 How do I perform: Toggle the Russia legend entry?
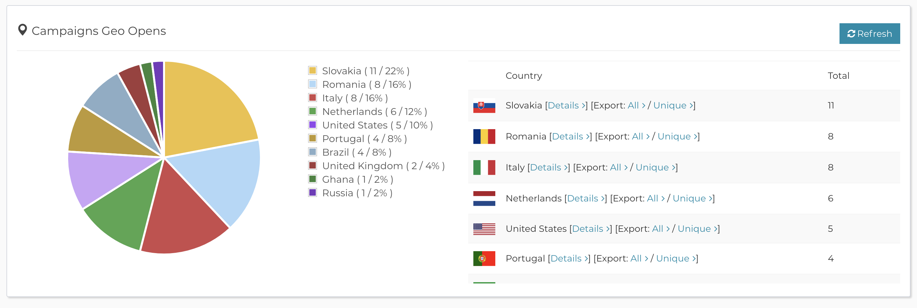[350, 193]
